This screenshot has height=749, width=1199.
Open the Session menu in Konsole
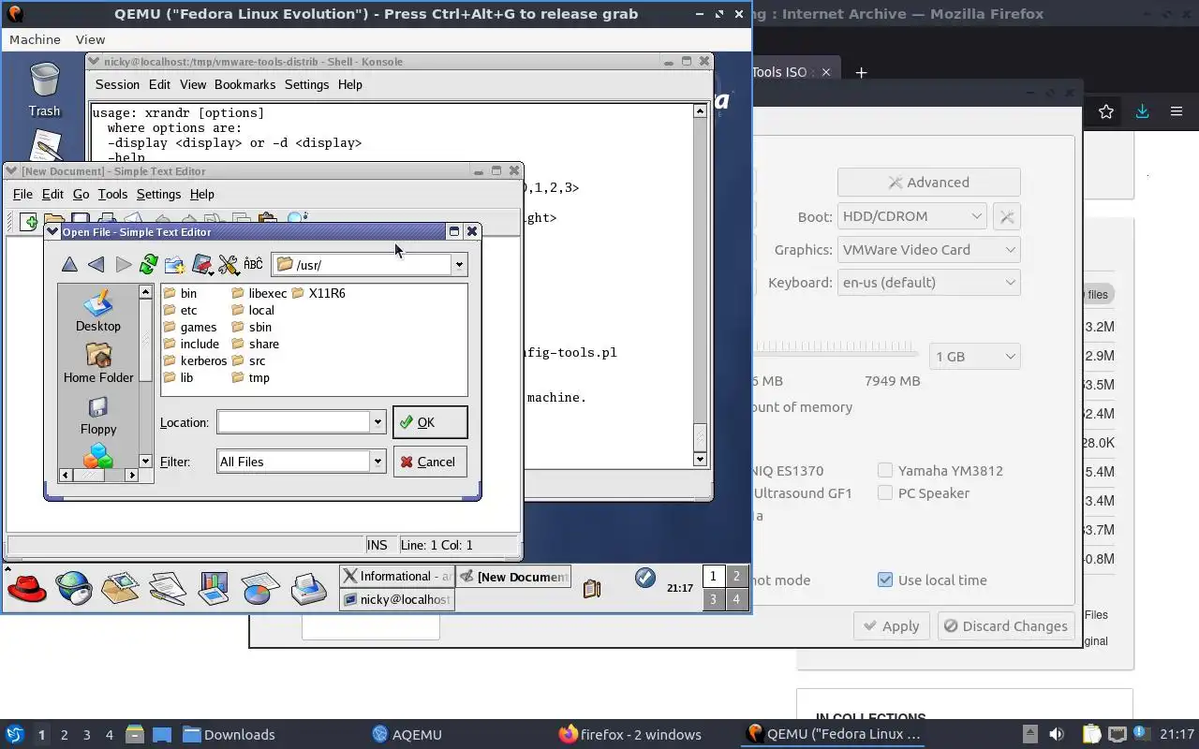tap(117, 84)
